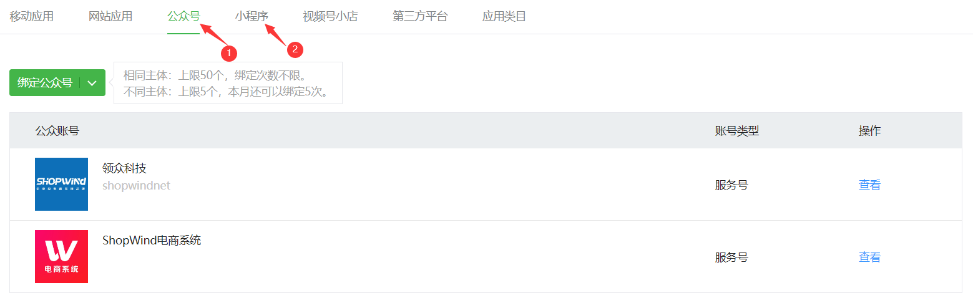Open the 视频号小店 tab

330,16
